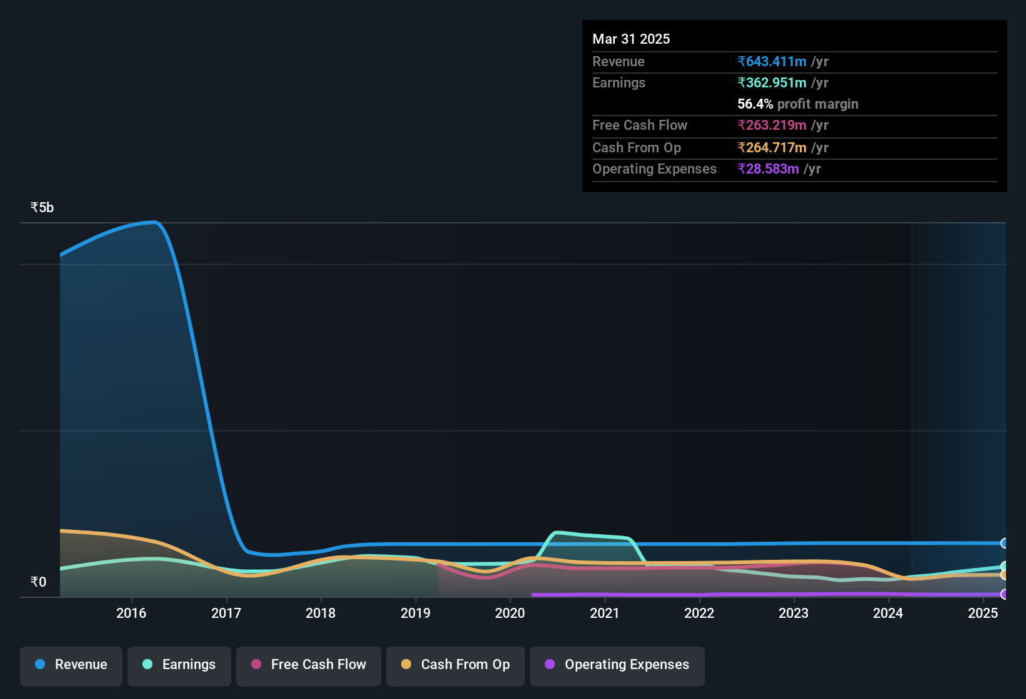Click the 2016 x-axis label
The width and height of the screenshot is (1026, 699).
(x=131, y=613)
